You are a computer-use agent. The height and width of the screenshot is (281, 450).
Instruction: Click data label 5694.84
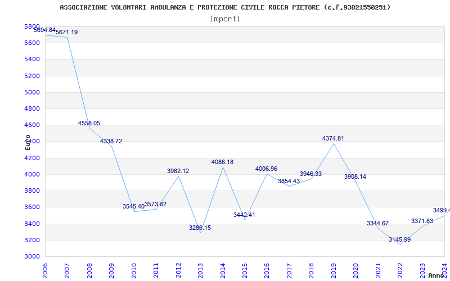(45, 30)
